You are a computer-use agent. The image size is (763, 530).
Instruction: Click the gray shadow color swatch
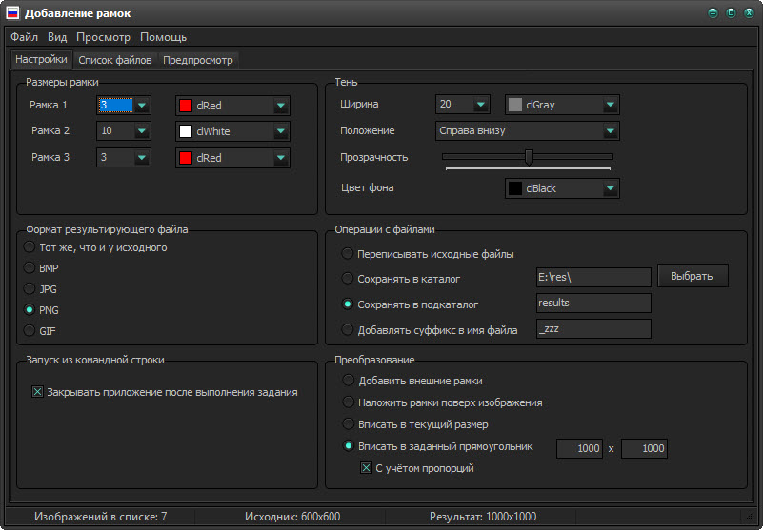514,105
